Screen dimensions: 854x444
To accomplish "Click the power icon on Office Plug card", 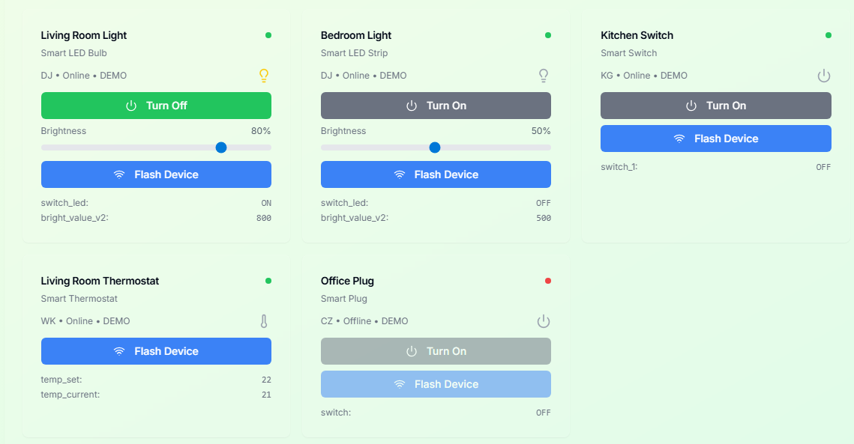I will (x=544, y=320).
